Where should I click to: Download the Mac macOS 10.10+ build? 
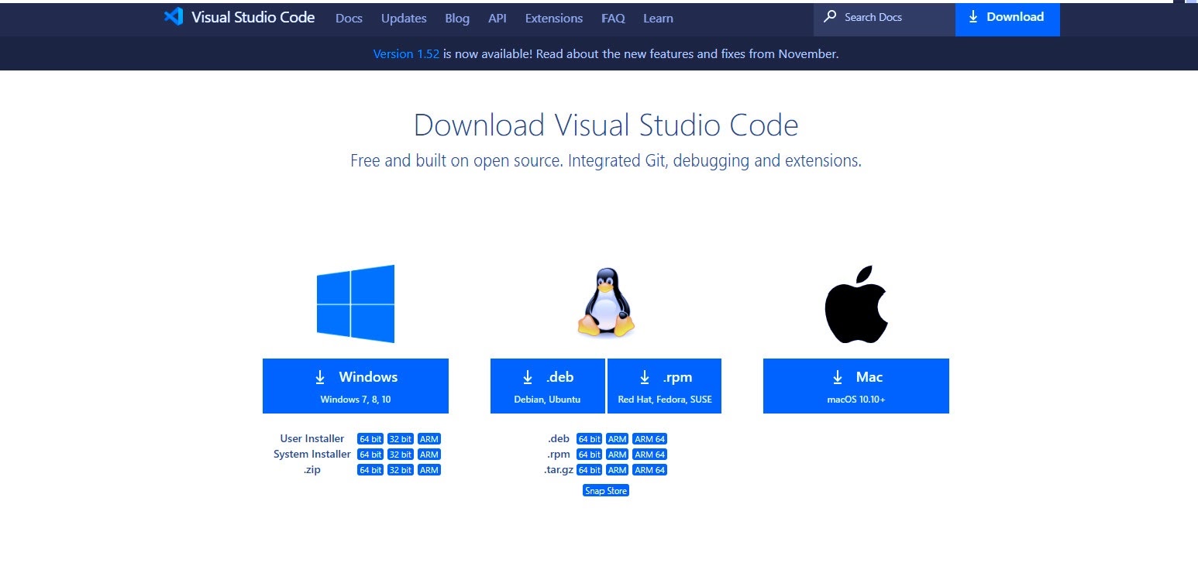pyautogui.click(x=856, y=386)
